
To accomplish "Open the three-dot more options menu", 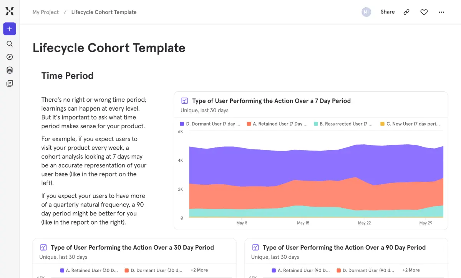I will [x=441, y=12].
